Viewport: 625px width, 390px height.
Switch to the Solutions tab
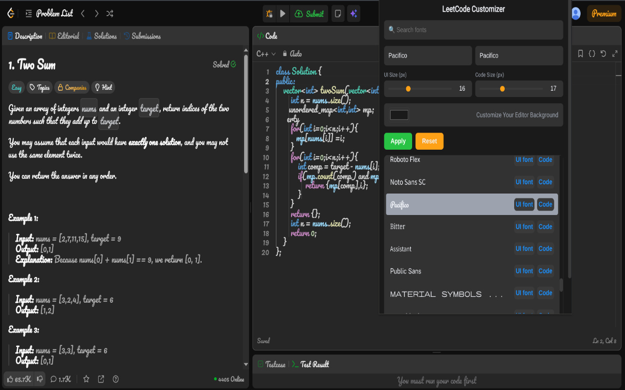click(102, 36)
